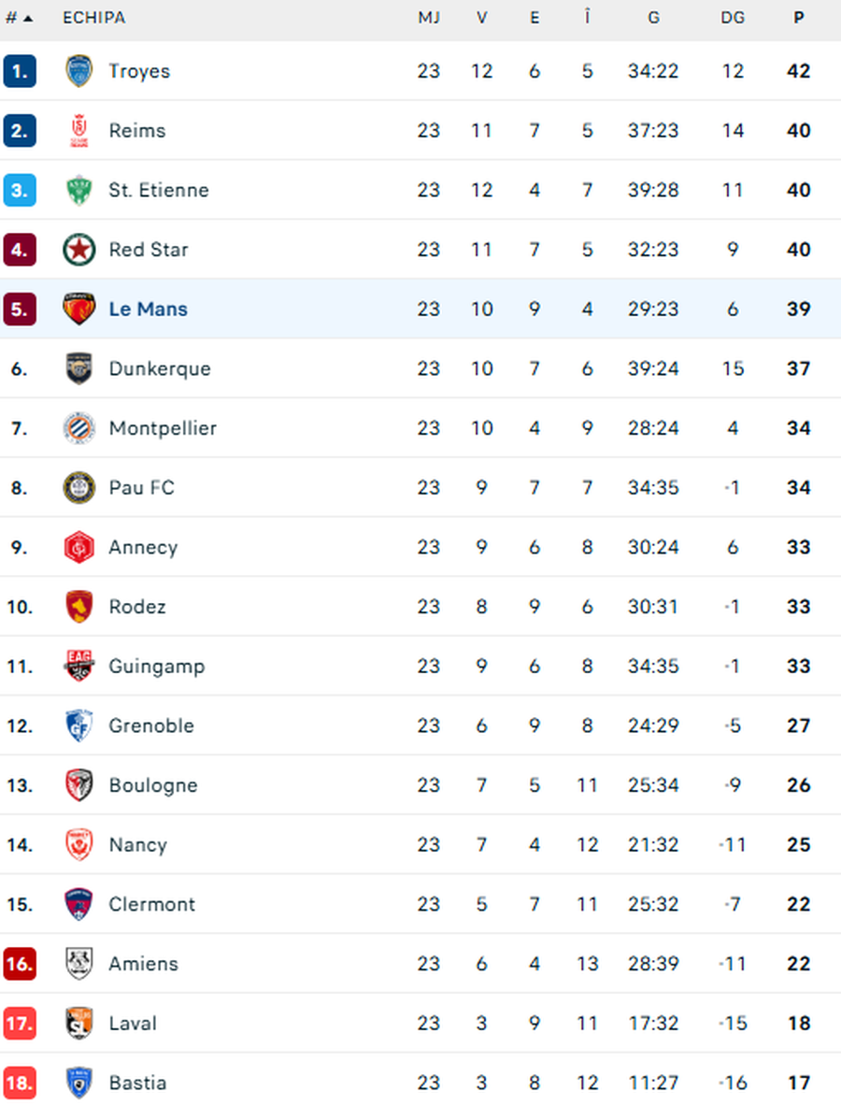Screen dimensions: 841x1106
Task: Click the Troyes club crest icon
Action: (x=79, y=71)
